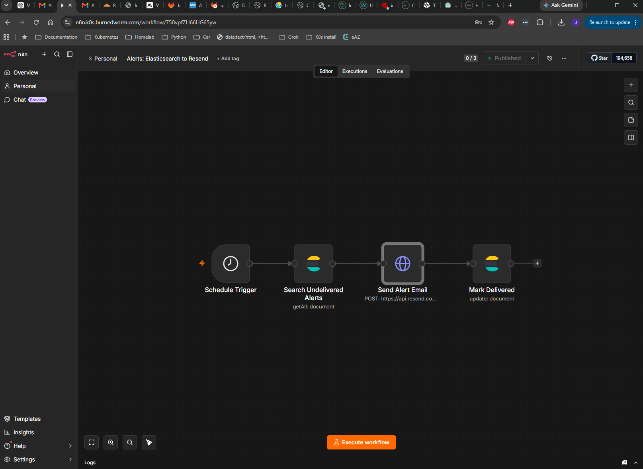Image resolution: width=643 pixels, height=469 pixels.
Task: Open password manager key icon
Action: click(x=479, y=22)
